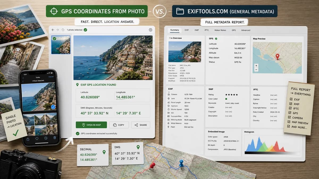Click green check by 'GPS coordinates extracted successfully'
The height and width of the screenshot is (179, 319).
click(x=78, y=133)
